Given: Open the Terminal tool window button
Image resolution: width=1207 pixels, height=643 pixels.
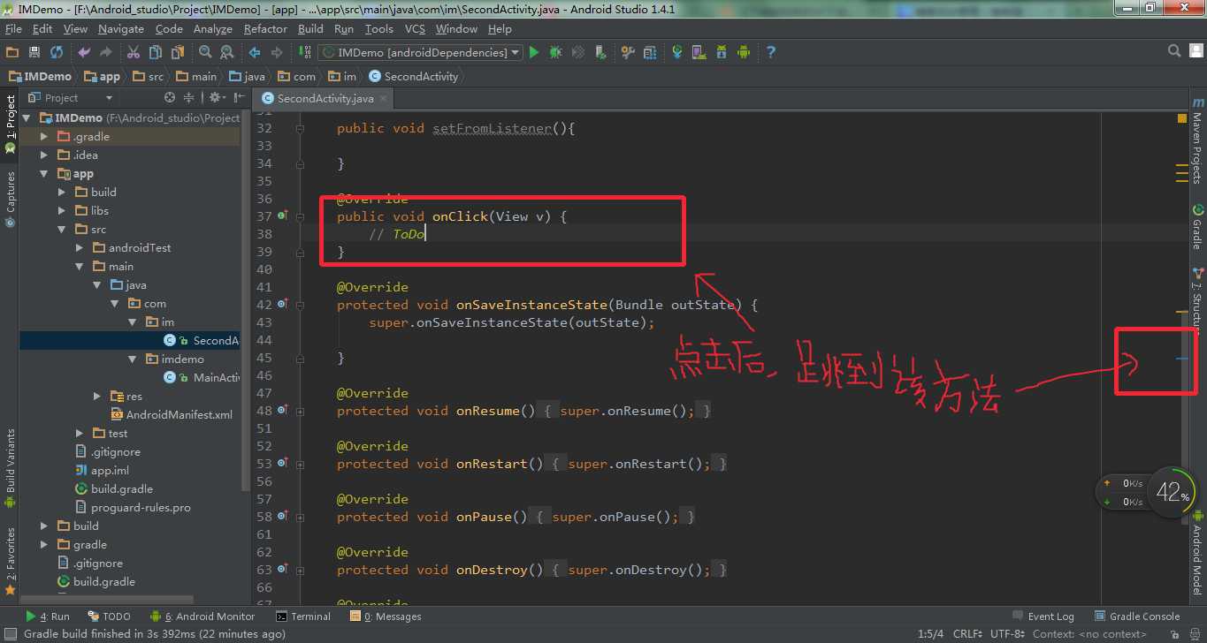Looking at the screenshot, I should pos(303,617).
